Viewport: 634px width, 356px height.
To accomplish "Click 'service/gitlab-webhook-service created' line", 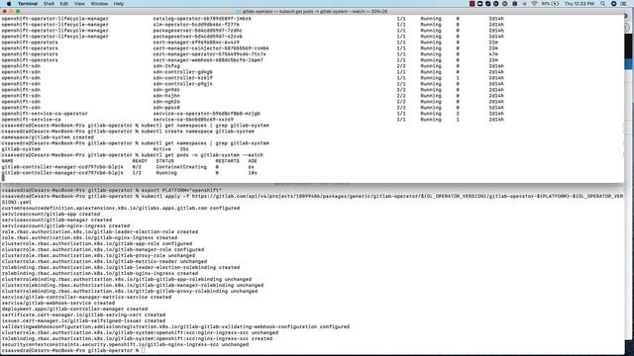I will pyautogui.click(x=58, y=304).
